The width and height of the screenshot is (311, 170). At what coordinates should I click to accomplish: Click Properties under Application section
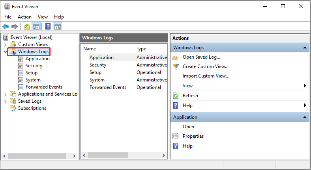click(x=193, y=136)
